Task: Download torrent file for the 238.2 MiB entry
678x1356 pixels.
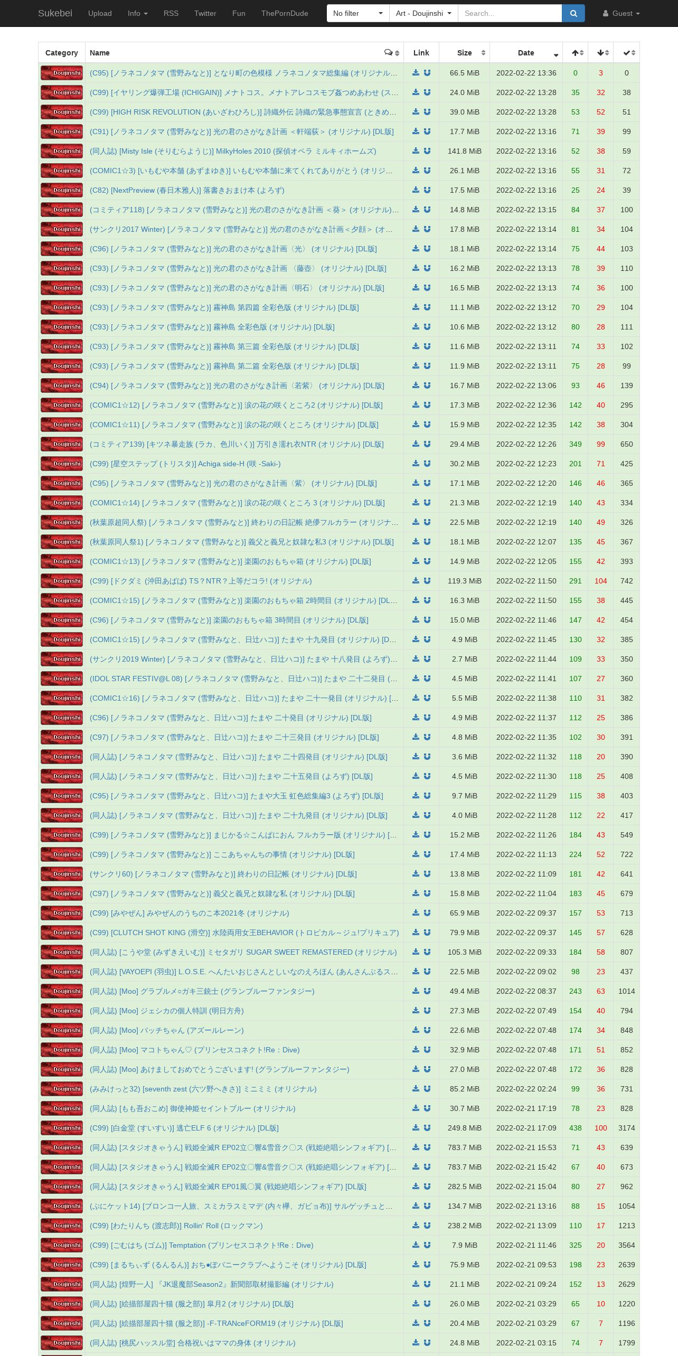Action: point(416,1226)
